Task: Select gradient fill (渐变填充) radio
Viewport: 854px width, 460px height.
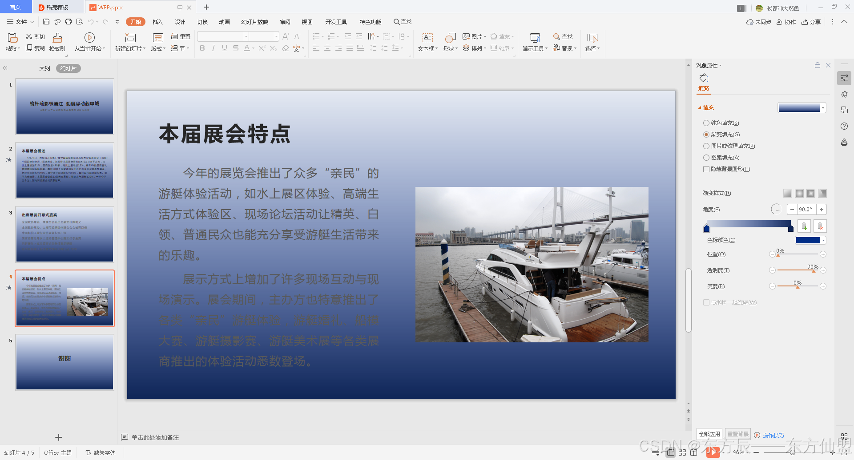Action: point(706,135)
